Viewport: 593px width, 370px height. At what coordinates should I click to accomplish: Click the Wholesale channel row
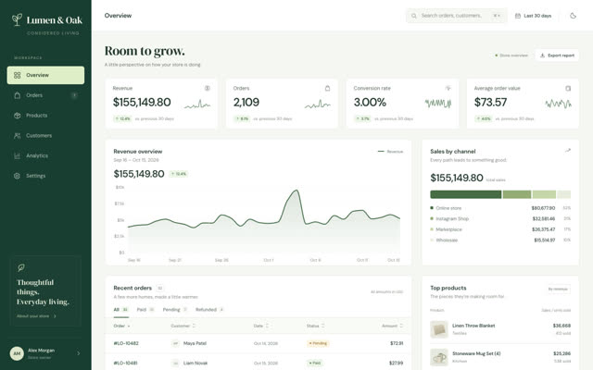tap(500, 240)
